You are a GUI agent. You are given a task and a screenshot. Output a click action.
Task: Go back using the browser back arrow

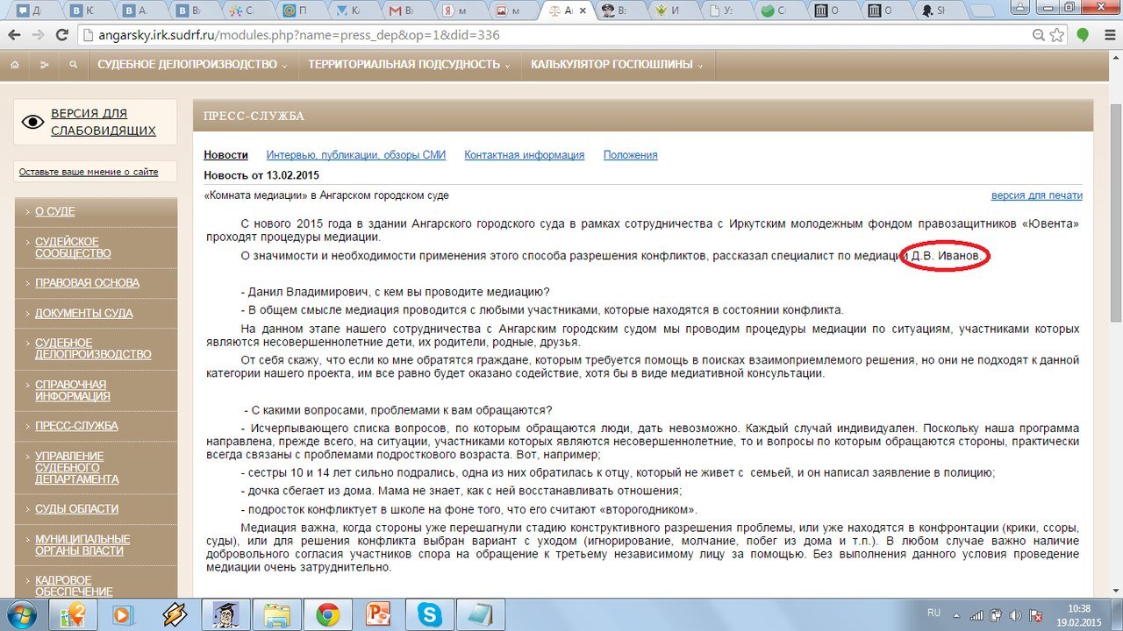pos(14,36)
